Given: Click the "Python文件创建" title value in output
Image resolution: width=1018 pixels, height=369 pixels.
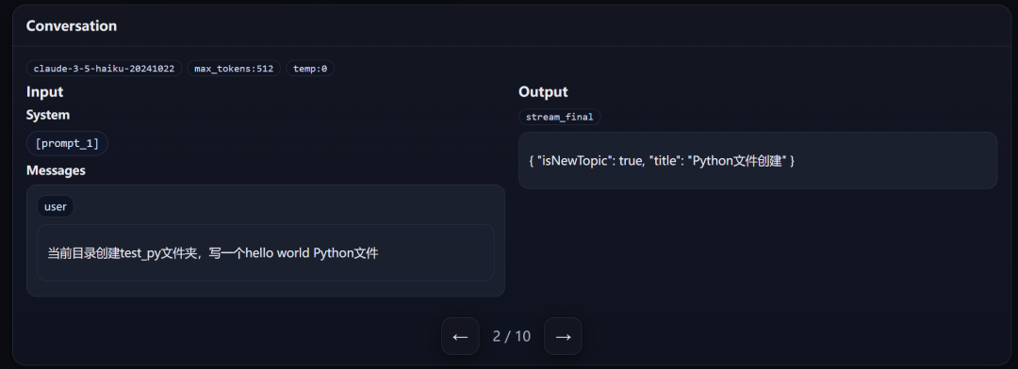Looking at the screenshot, I should 737,161.
